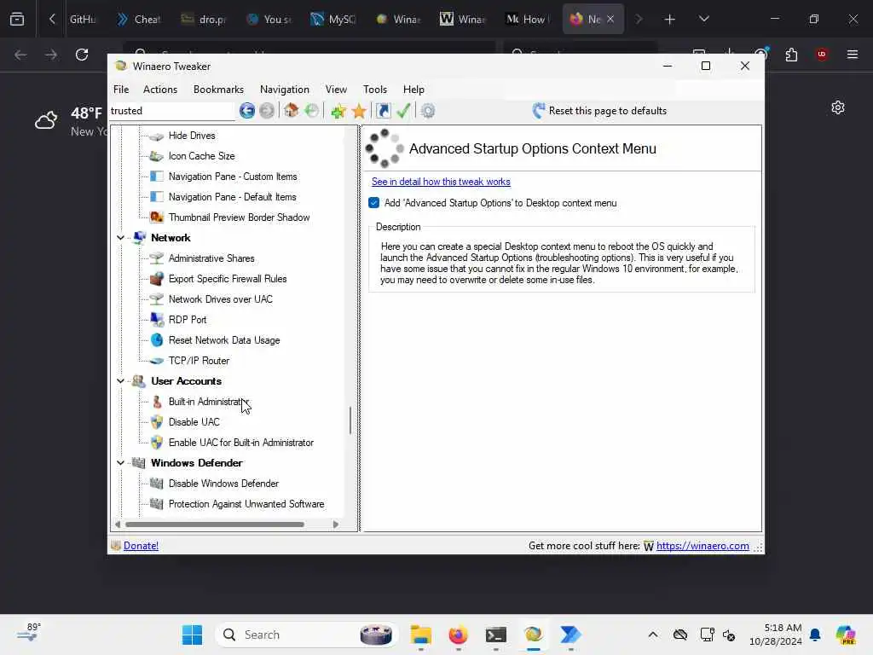Select Export Specific Firewall Rules item
873x655 pixels.
(227, 279)
